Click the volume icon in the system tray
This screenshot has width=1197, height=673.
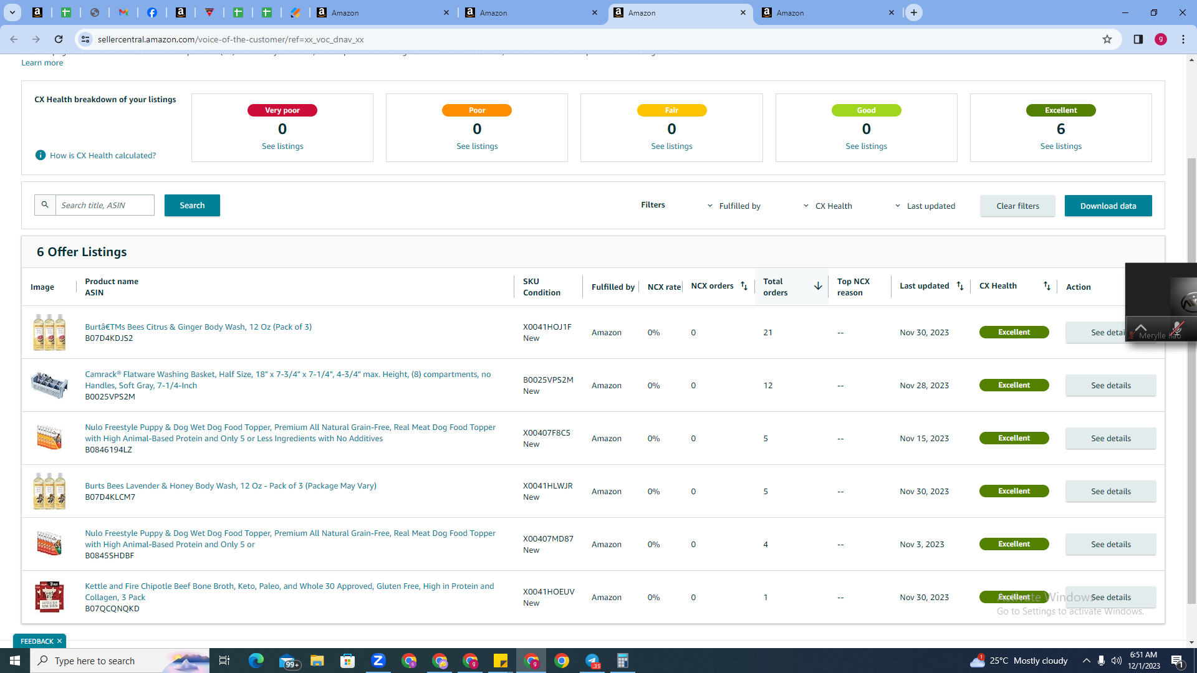click(x=1117, y=661)
